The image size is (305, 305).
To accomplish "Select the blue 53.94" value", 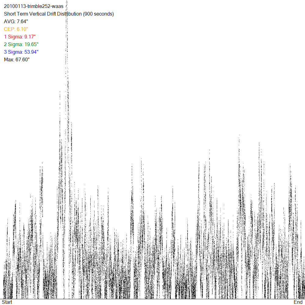I will tap(32, 52).
